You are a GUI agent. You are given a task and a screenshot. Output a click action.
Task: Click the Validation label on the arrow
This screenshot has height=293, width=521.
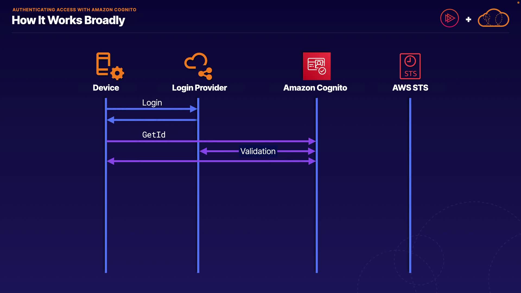coord(258,151)
